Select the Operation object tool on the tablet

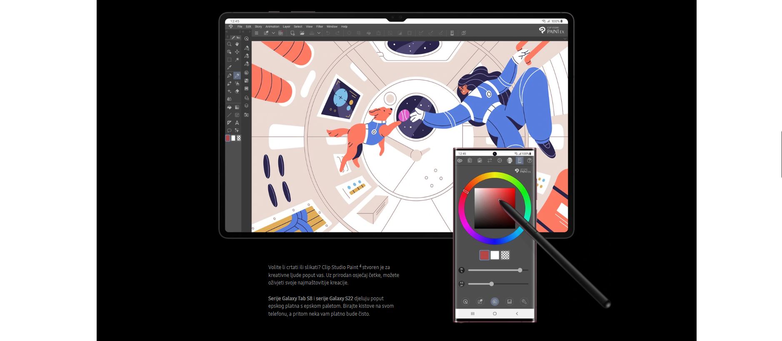[230, 52]
